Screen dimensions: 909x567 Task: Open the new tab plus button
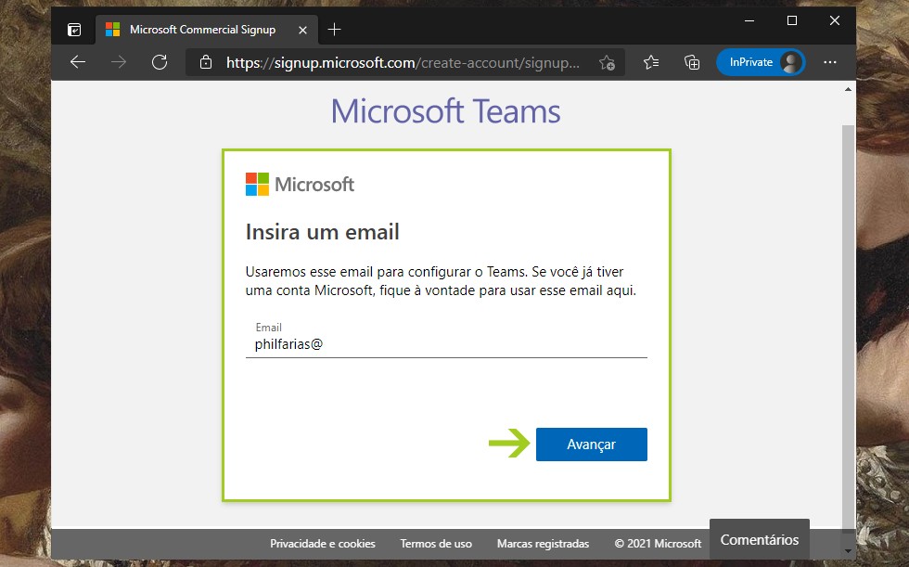tap(335, 30)
